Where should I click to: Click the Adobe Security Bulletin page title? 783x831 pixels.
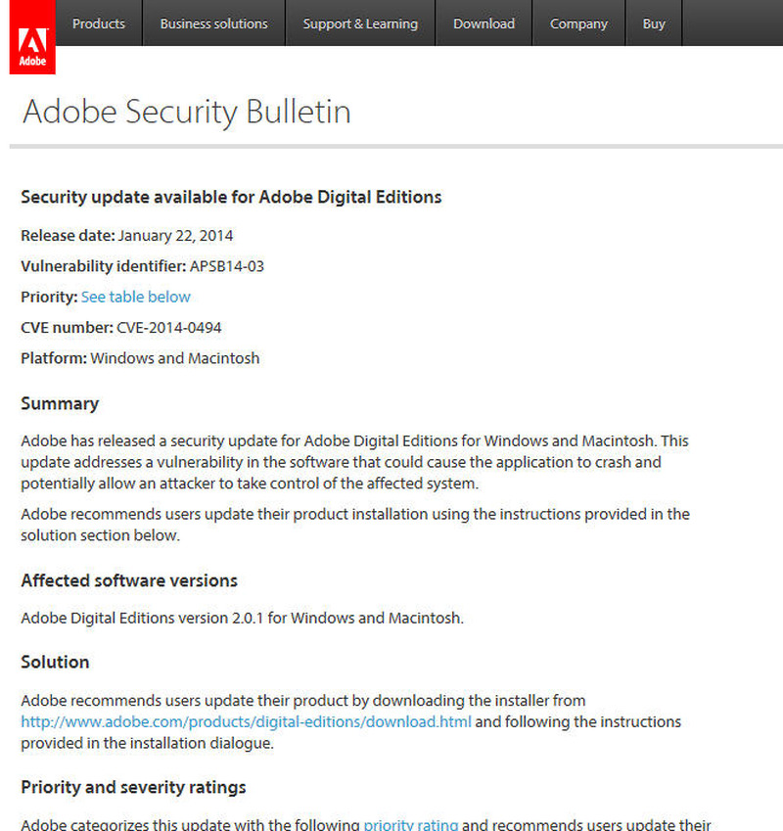(187, 112)
